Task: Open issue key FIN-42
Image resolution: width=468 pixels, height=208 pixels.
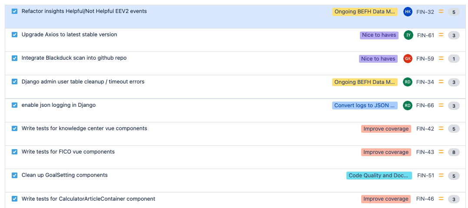Action: (425, 129)
